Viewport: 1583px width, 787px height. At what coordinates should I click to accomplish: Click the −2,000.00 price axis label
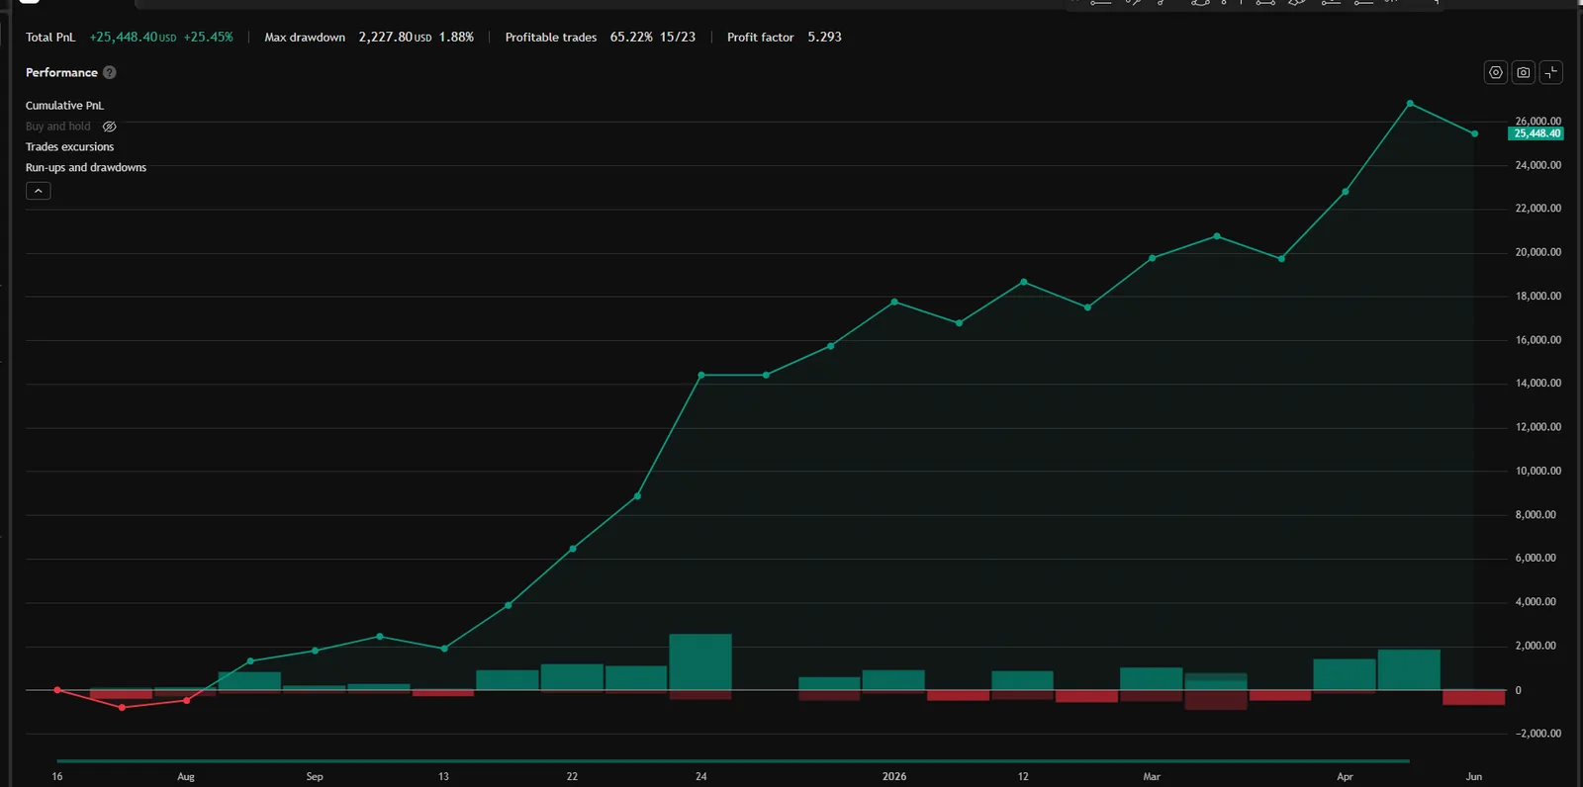[x=1537, y=734]
